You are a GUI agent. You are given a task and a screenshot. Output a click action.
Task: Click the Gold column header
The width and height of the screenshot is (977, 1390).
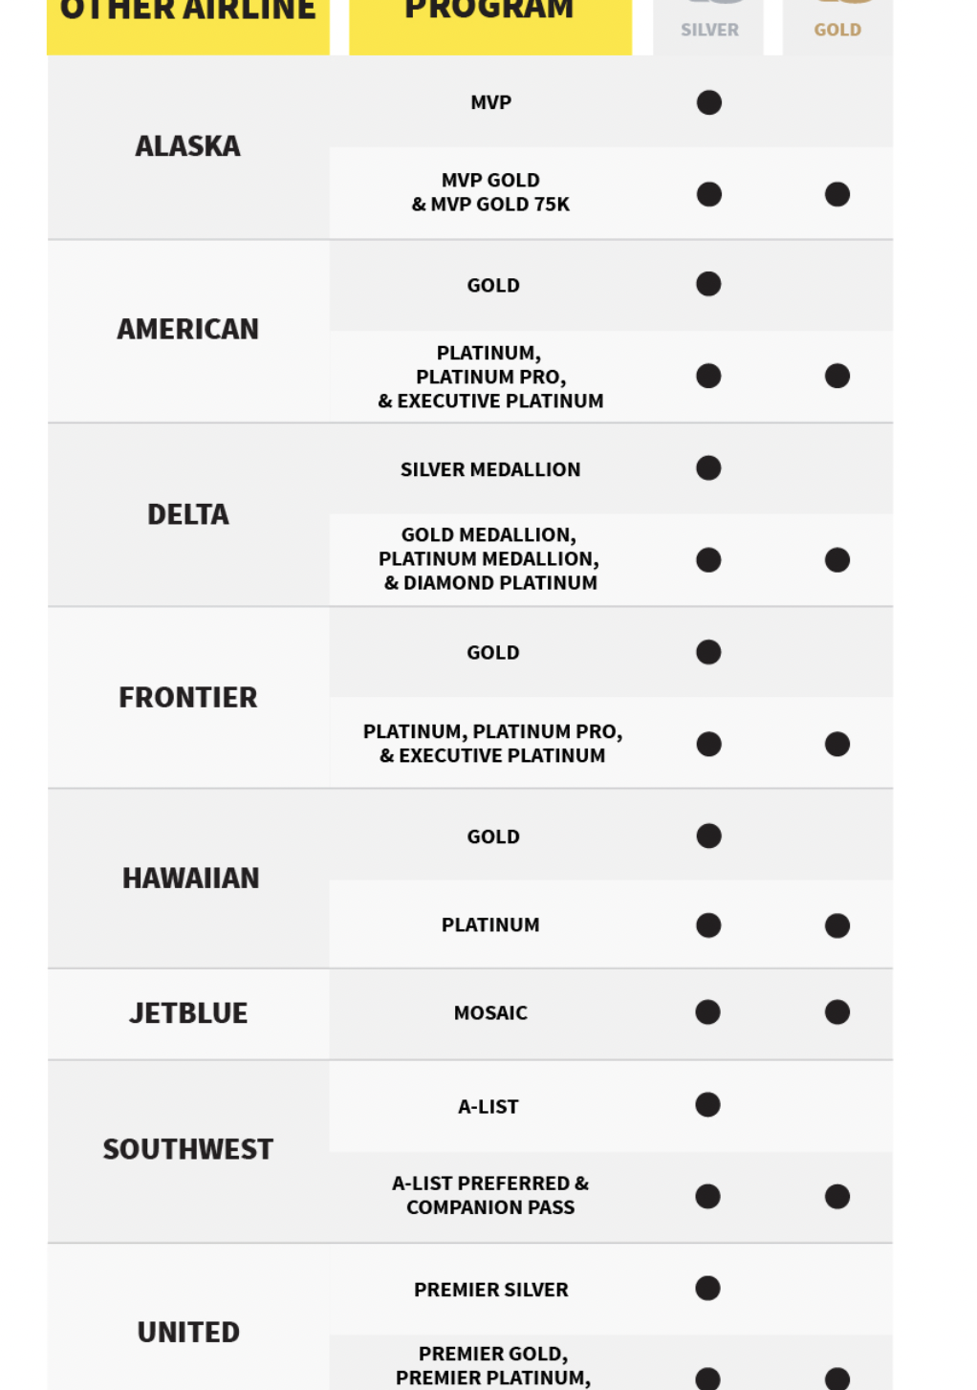tap(837, 29)
